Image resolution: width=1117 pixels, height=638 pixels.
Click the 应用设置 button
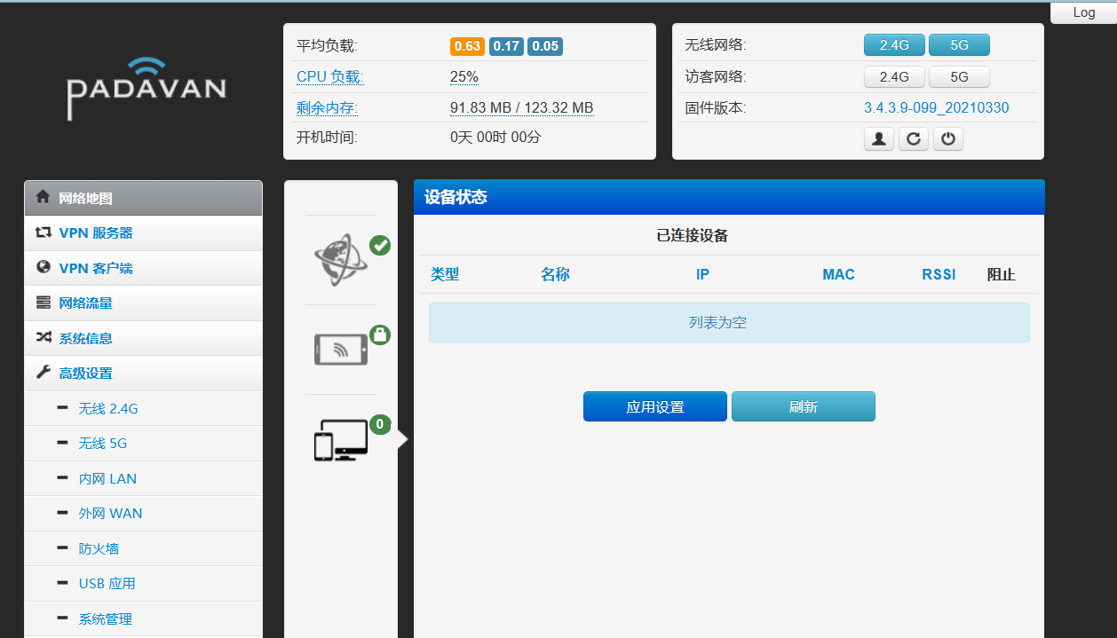[x=654, y=407]
